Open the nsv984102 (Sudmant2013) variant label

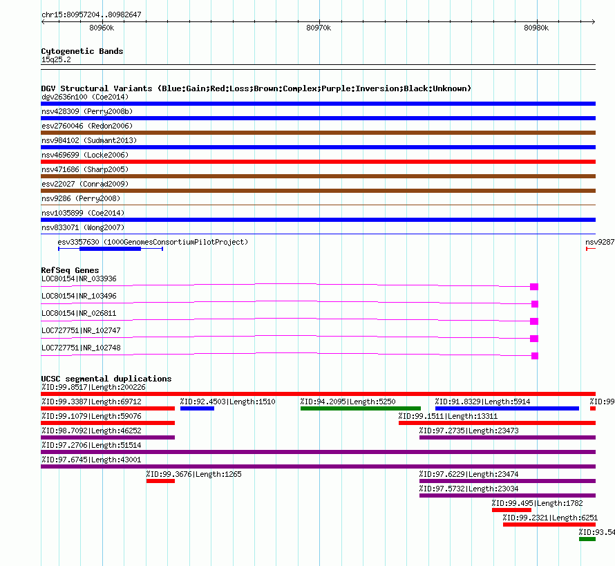tap(89, 140)
